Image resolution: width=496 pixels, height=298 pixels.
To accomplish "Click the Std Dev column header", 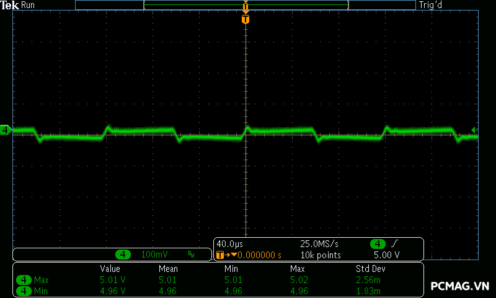I will (x=370, y=269).
